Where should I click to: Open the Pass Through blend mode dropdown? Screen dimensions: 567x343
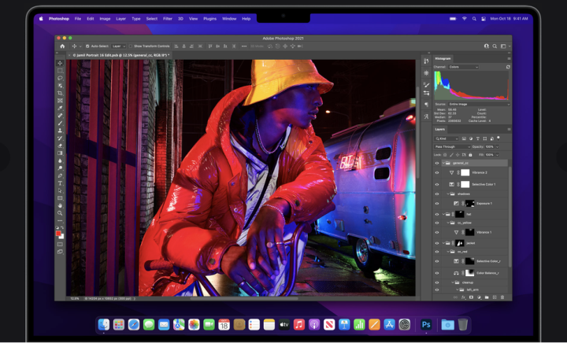pyautogui.click(x=452, y=146)
